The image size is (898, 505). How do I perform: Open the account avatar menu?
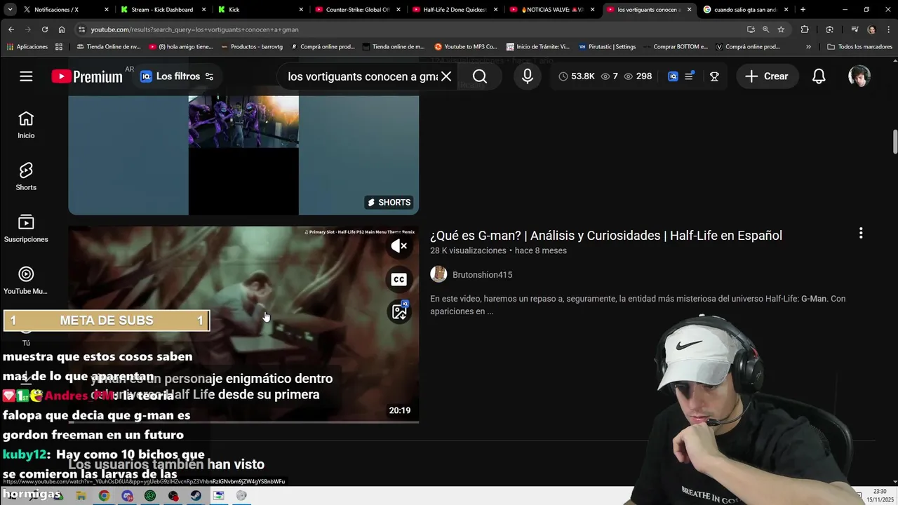click(859, 76)
